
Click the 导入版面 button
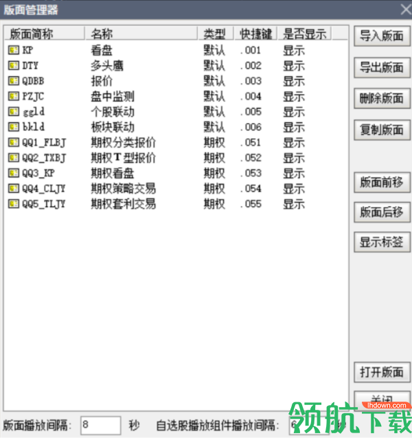(382, 36)
